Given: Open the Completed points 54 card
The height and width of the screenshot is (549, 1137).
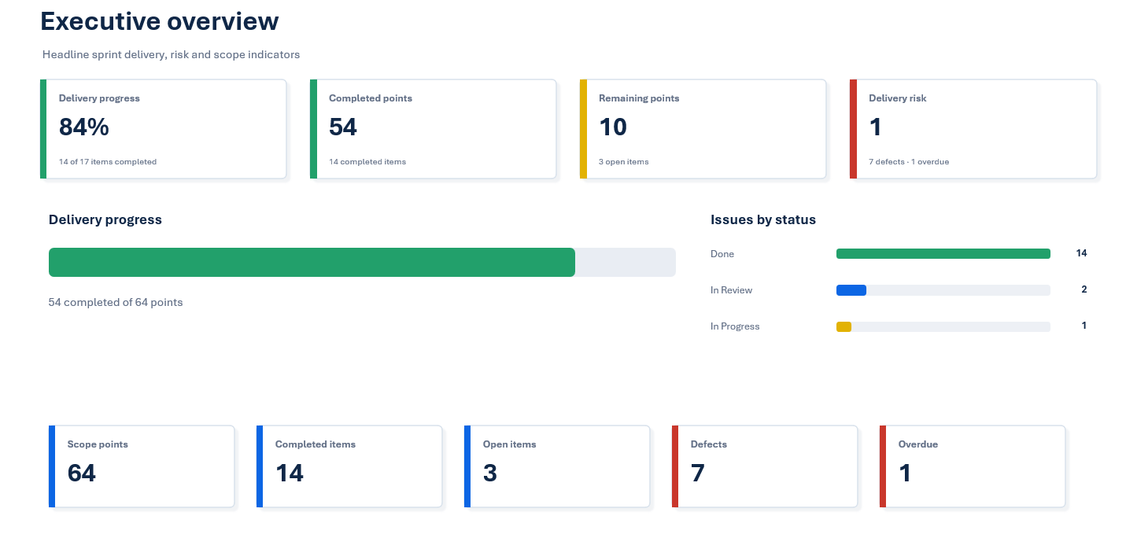Looking at the screenshot, I should click(433, 129).
